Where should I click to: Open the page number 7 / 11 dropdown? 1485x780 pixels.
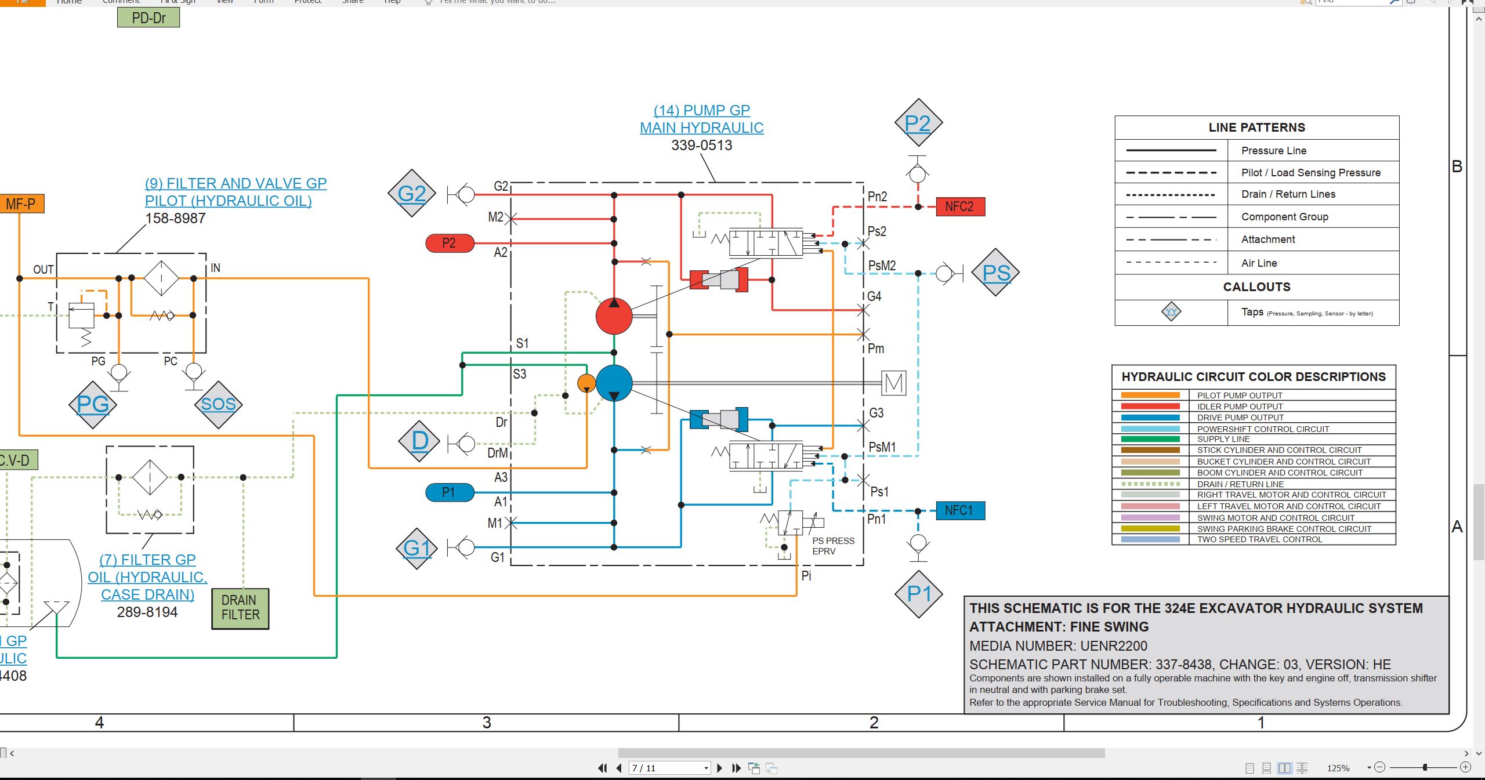point(706,768)
